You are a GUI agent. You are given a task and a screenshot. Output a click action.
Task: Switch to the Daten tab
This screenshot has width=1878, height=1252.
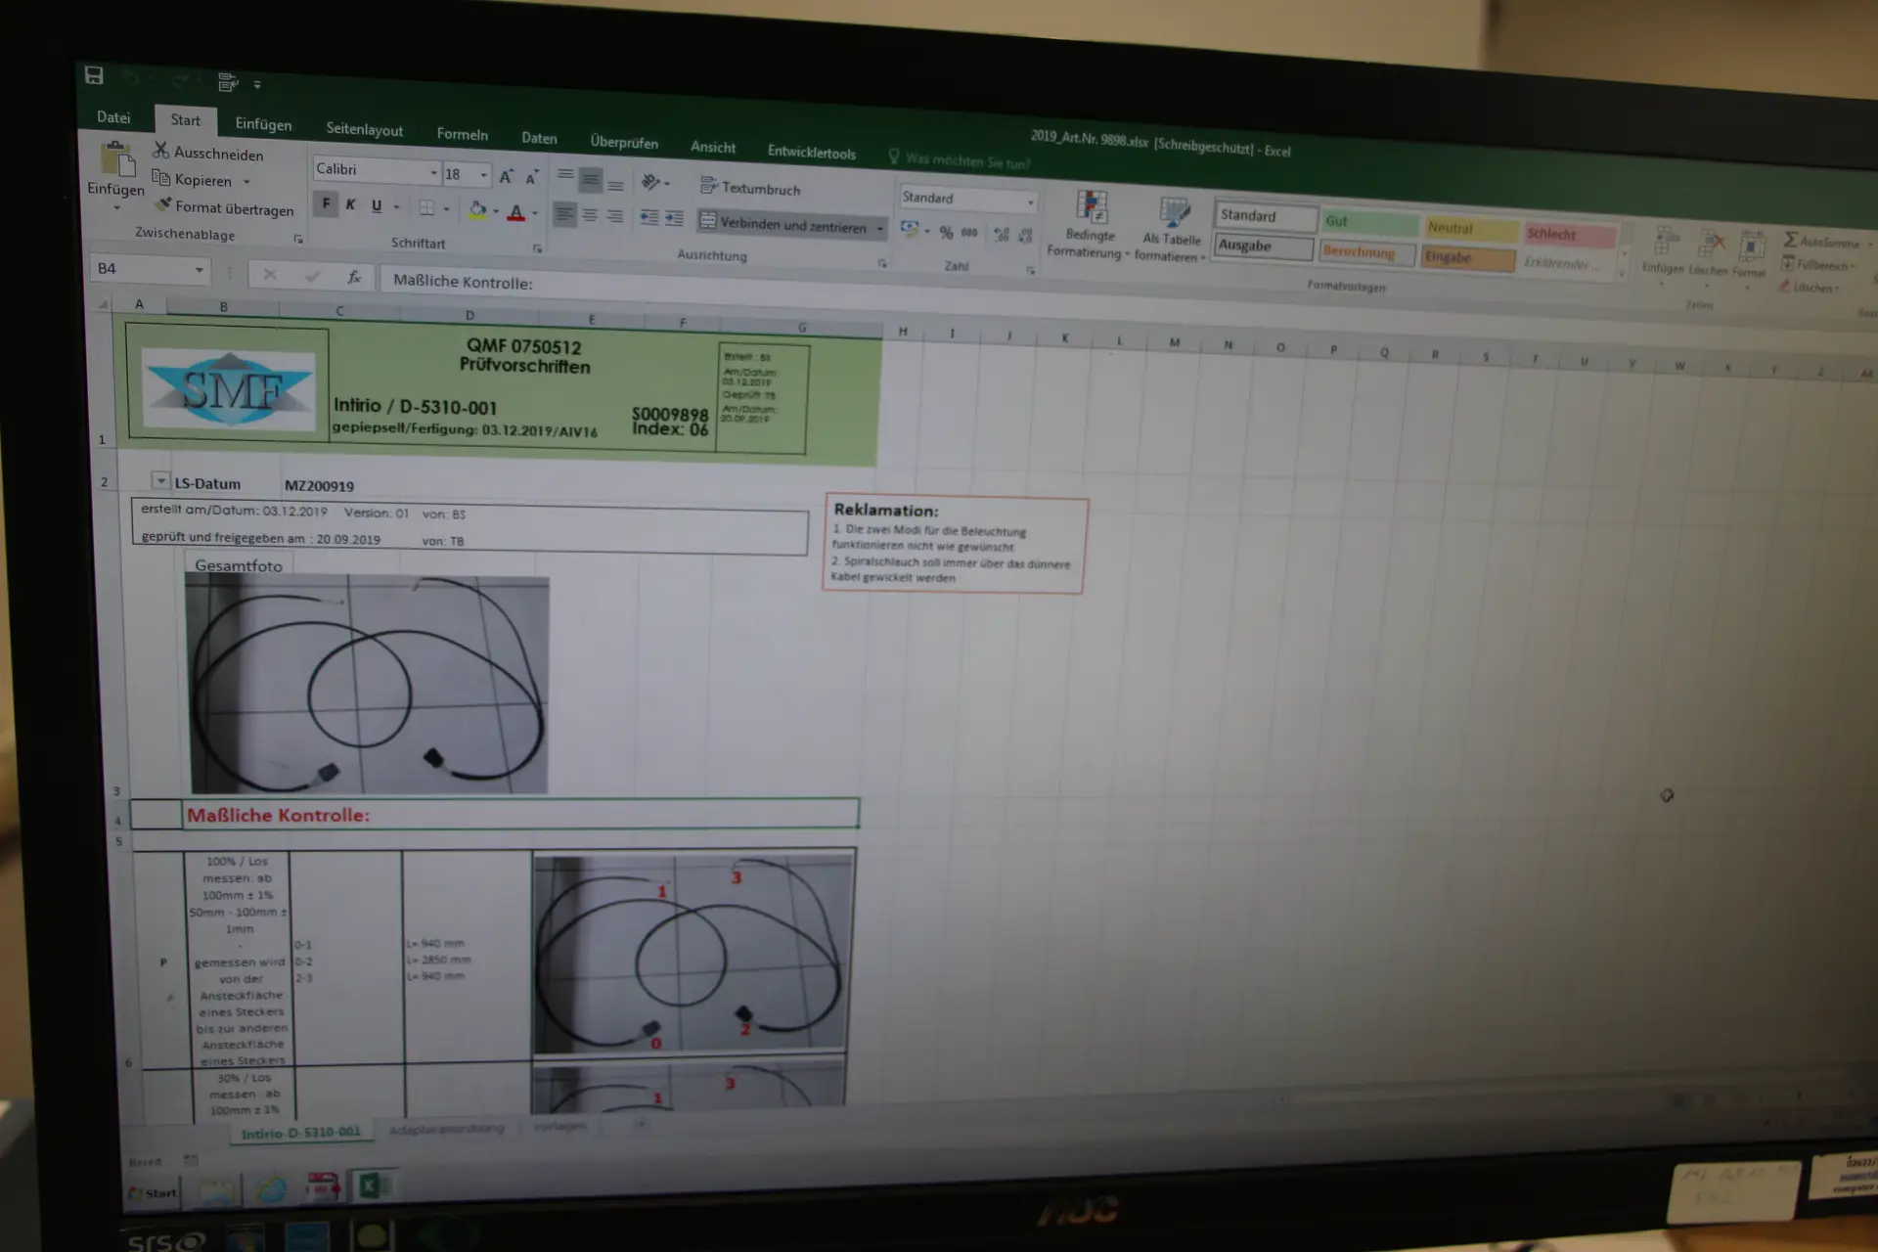[539, 138]
